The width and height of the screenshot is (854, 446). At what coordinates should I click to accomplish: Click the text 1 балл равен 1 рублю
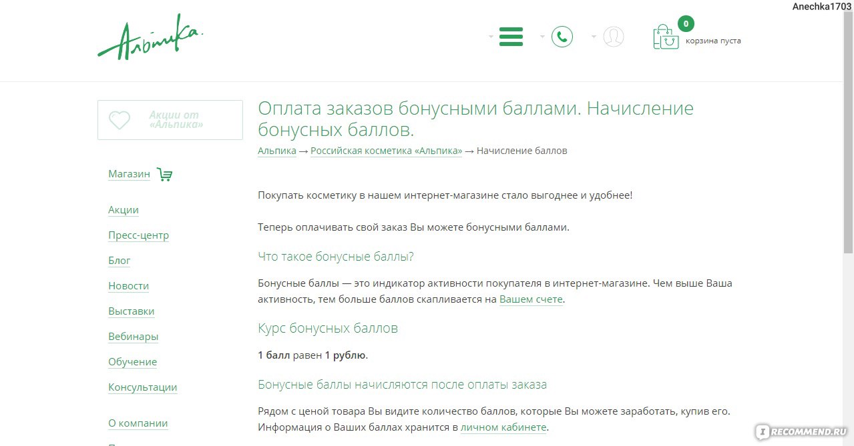(312, 355)
